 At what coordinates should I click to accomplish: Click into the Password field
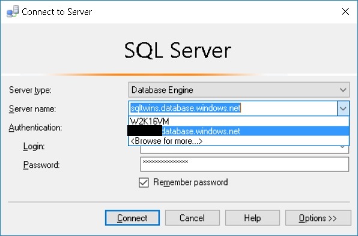(244, 164)
